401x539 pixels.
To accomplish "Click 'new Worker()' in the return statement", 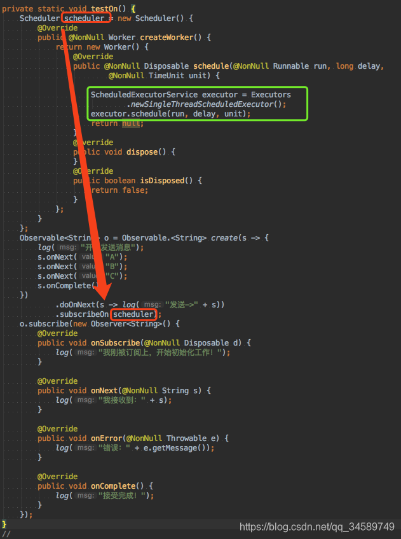I will coord(113,46).
